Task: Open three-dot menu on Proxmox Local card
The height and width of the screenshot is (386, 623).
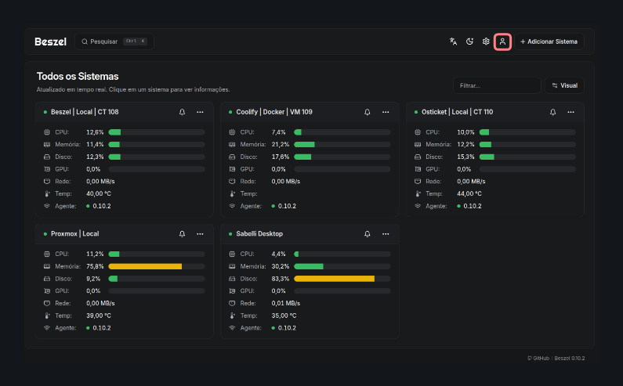Action: [x=201, y=233]
